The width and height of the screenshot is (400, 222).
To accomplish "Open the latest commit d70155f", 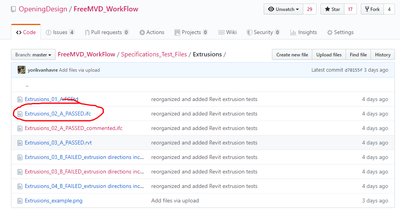I will click(x=353, y=70).
